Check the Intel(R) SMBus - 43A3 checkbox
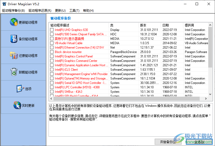This screenshot has height=146, width=215. (x=52, y=91)
